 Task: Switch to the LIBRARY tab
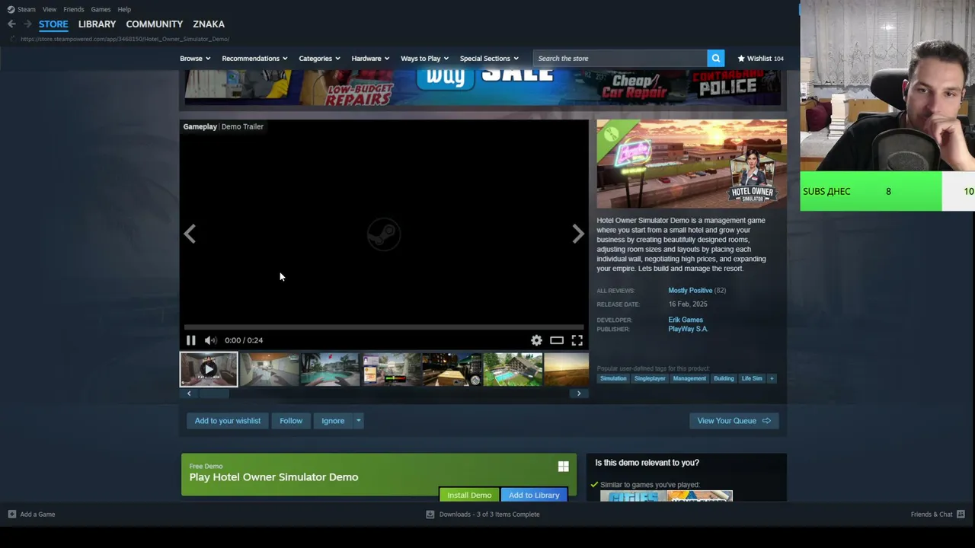[x=97, y=24]
